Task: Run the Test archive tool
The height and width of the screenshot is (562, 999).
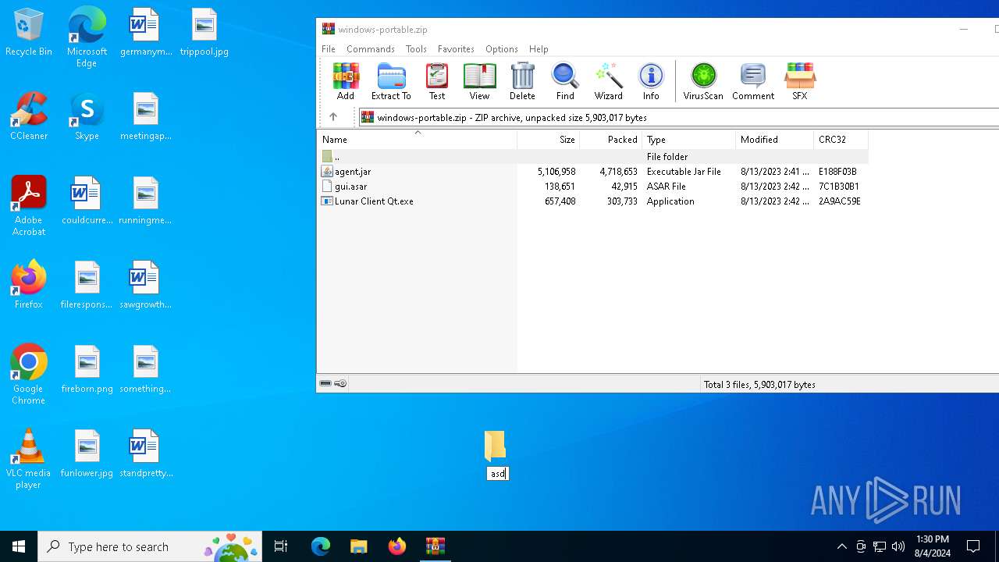Action: coord(437,81)
